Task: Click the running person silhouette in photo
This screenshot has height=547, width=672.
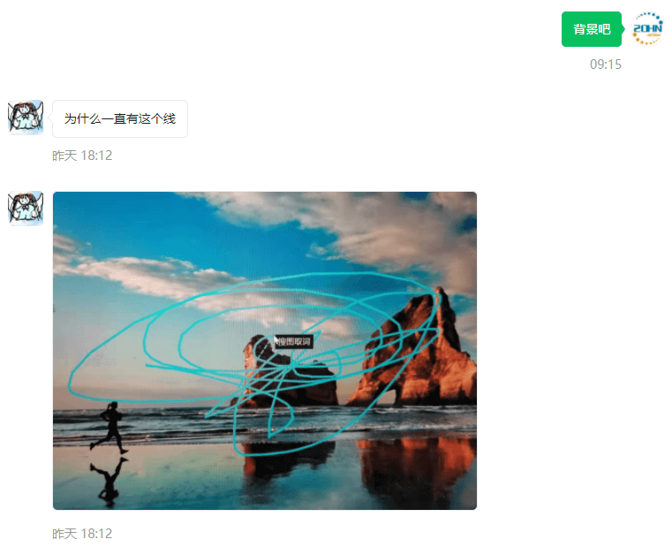Action: (110, 427)
